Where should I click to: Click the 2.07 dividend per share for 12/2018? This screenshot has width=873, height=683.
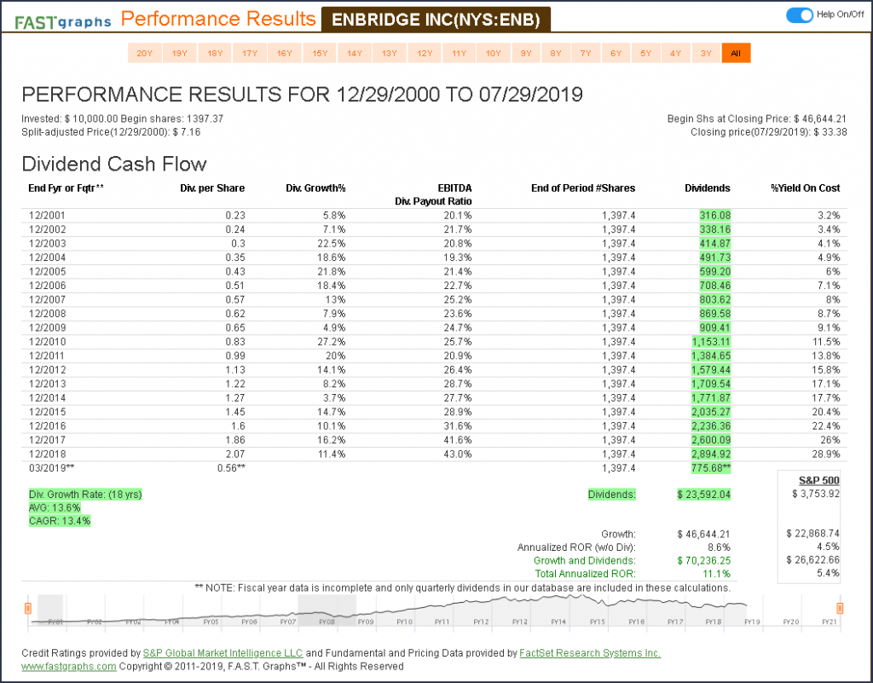pos(235,454)
